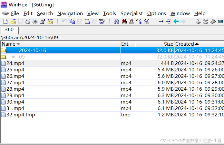Click the Replace hex values icon
The image size is (224, 145).
146,22
